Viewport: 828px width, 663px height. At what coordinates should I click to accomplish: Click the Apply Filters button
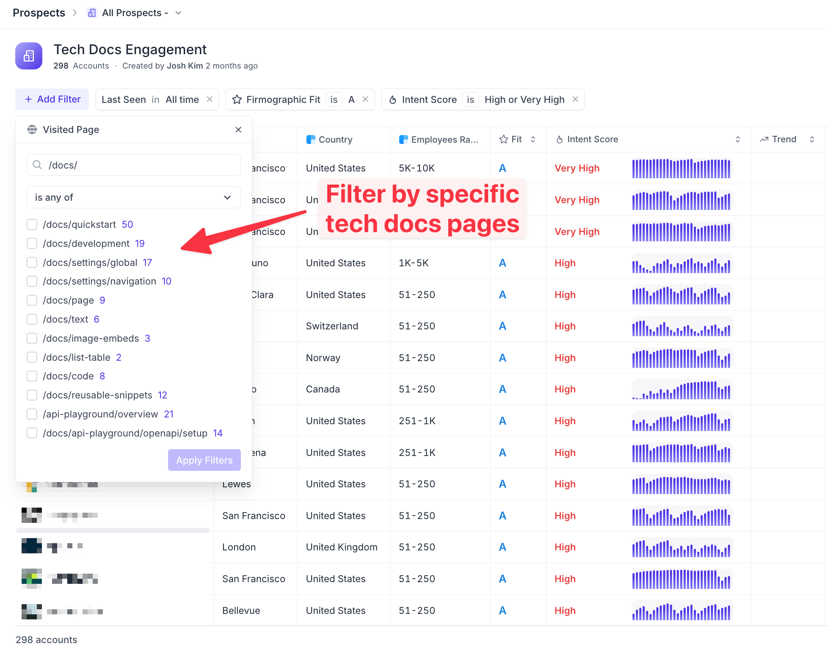pos(204,460)
